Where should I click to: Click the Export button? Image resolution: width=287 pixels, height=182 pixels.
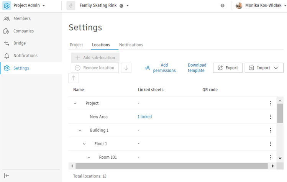click(228, 68)
